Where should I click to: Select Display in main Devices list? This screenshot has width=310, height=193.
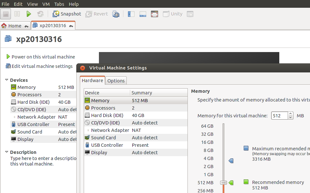(43, 139)
